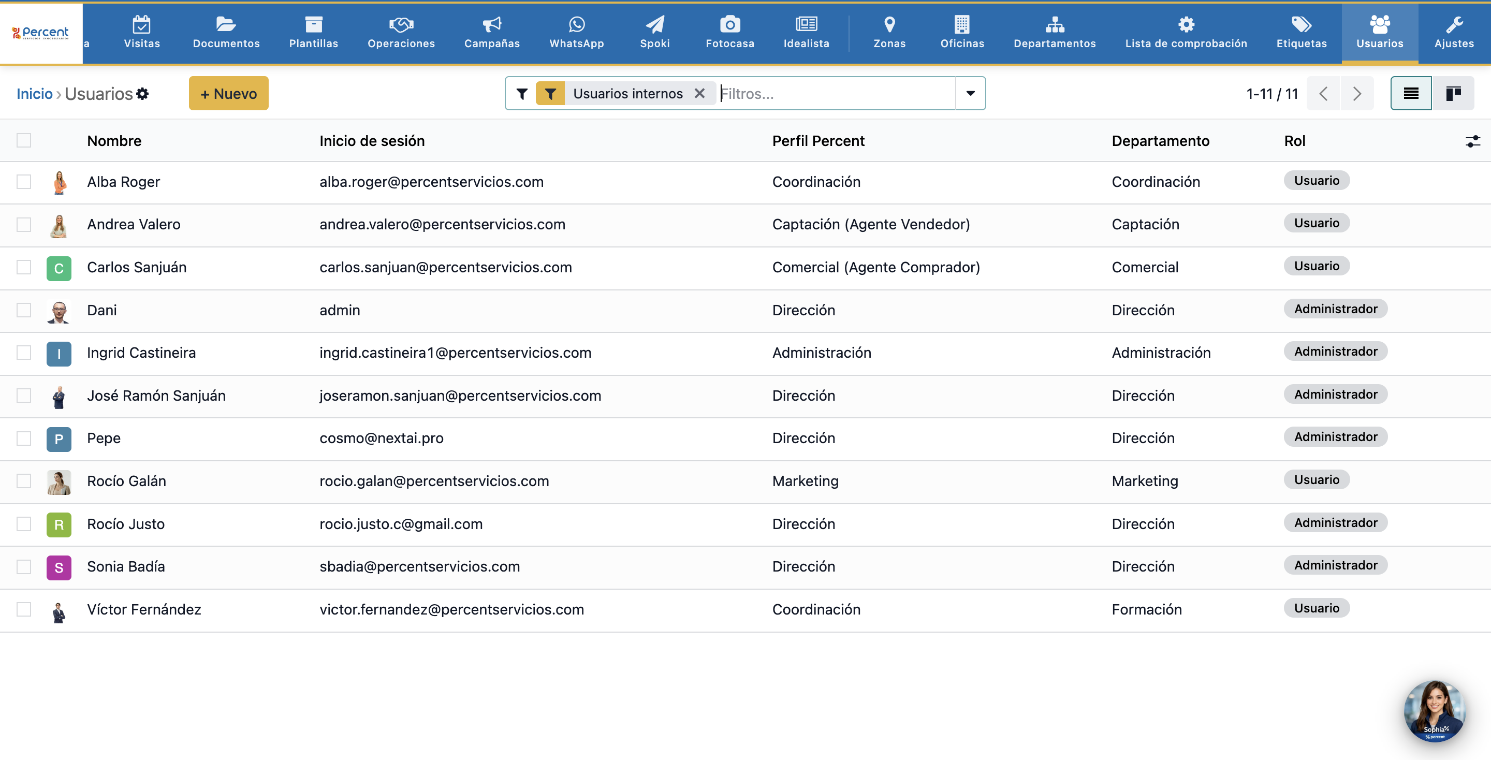Select the José Ramón Sanjuán row checkbox

[x=24, y=396]
